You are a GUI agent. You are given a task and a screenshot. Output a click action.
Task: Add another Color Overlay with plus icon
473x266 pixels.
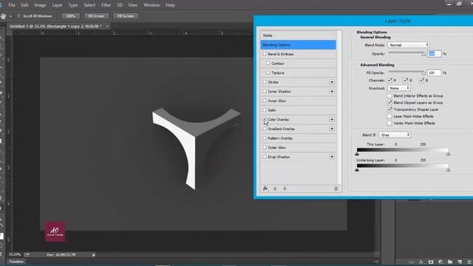click(x=332, y=120)
